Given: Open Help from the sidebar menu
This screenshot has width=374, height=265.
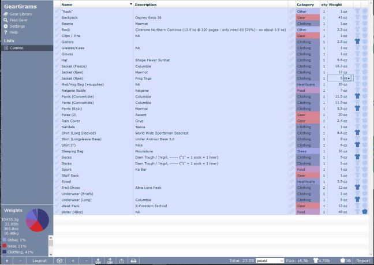Looking at the screenshot, I should point(13,32).
